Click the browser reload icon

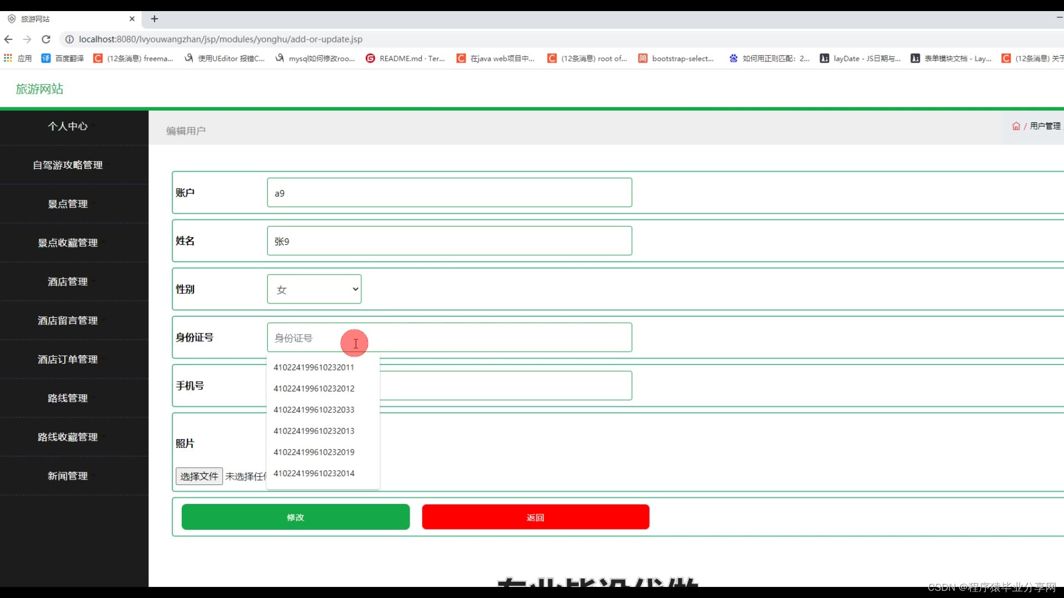click(46, 39)
